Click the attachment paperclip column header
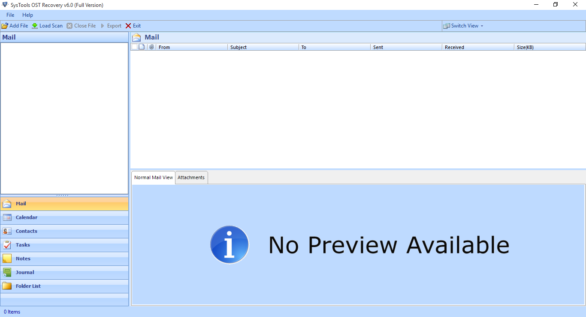586x317 pixels. [151, 47]
